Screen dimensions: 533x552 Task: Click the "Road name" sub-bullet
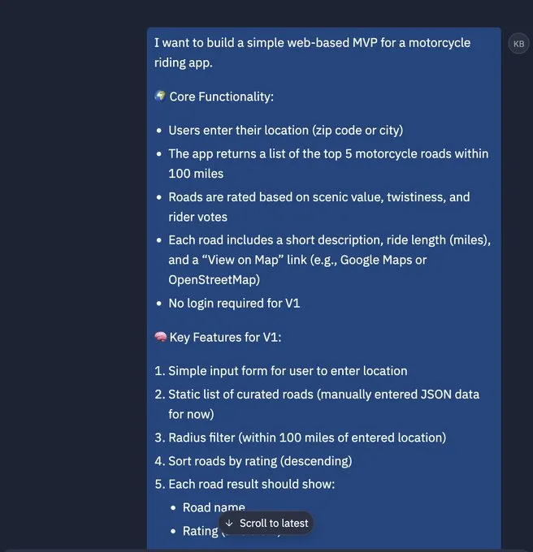pyautogui.click(x=214, y=507)
